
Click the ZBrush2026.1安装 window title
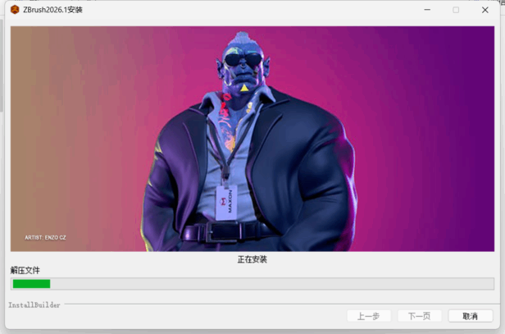point(52,10)
